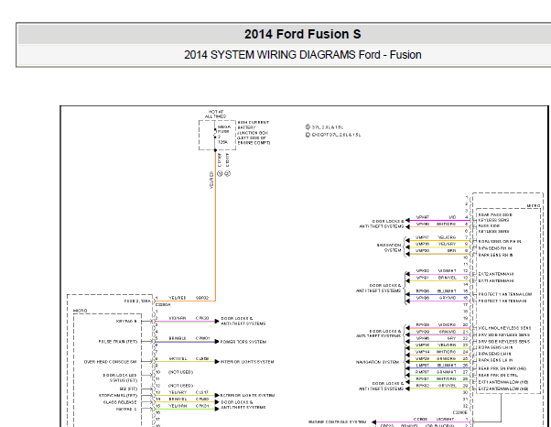The width and height of the screenshot is (551, 427).
Task: Click the 'EXTERIOR LIGHTS SYSTEM' destination label
Action: (x=247, y=396)
